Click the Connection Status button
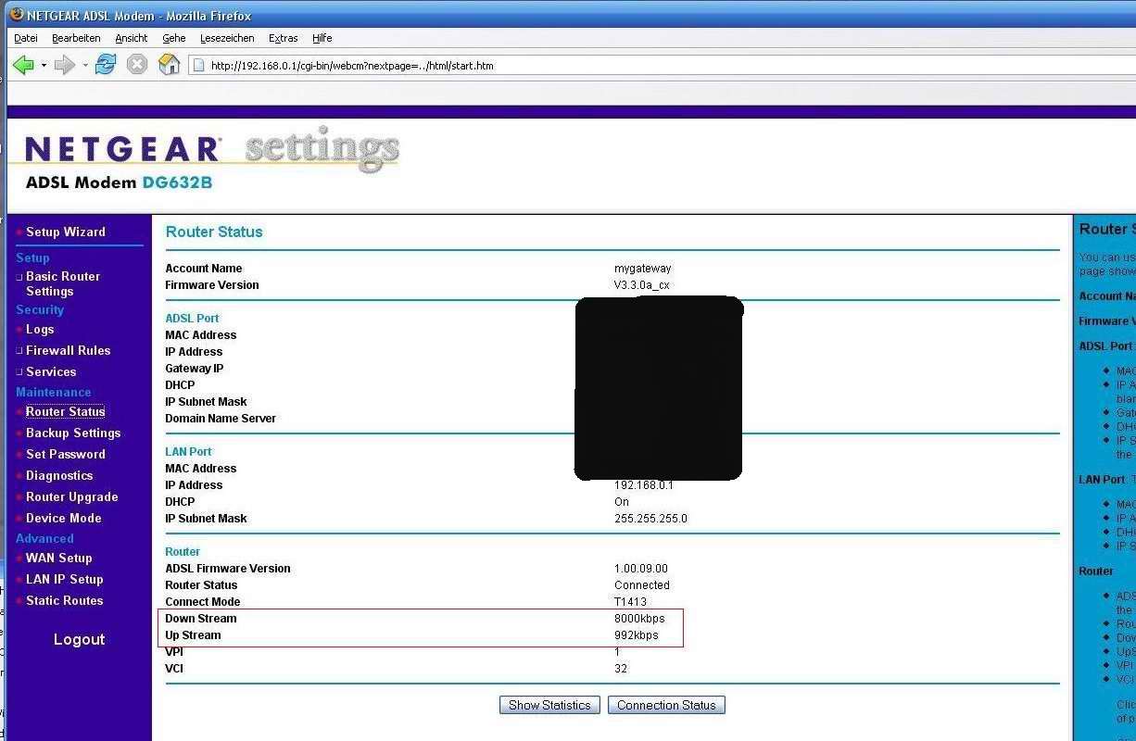This screenshot has height=741, width=1136. tap(666, 705)
